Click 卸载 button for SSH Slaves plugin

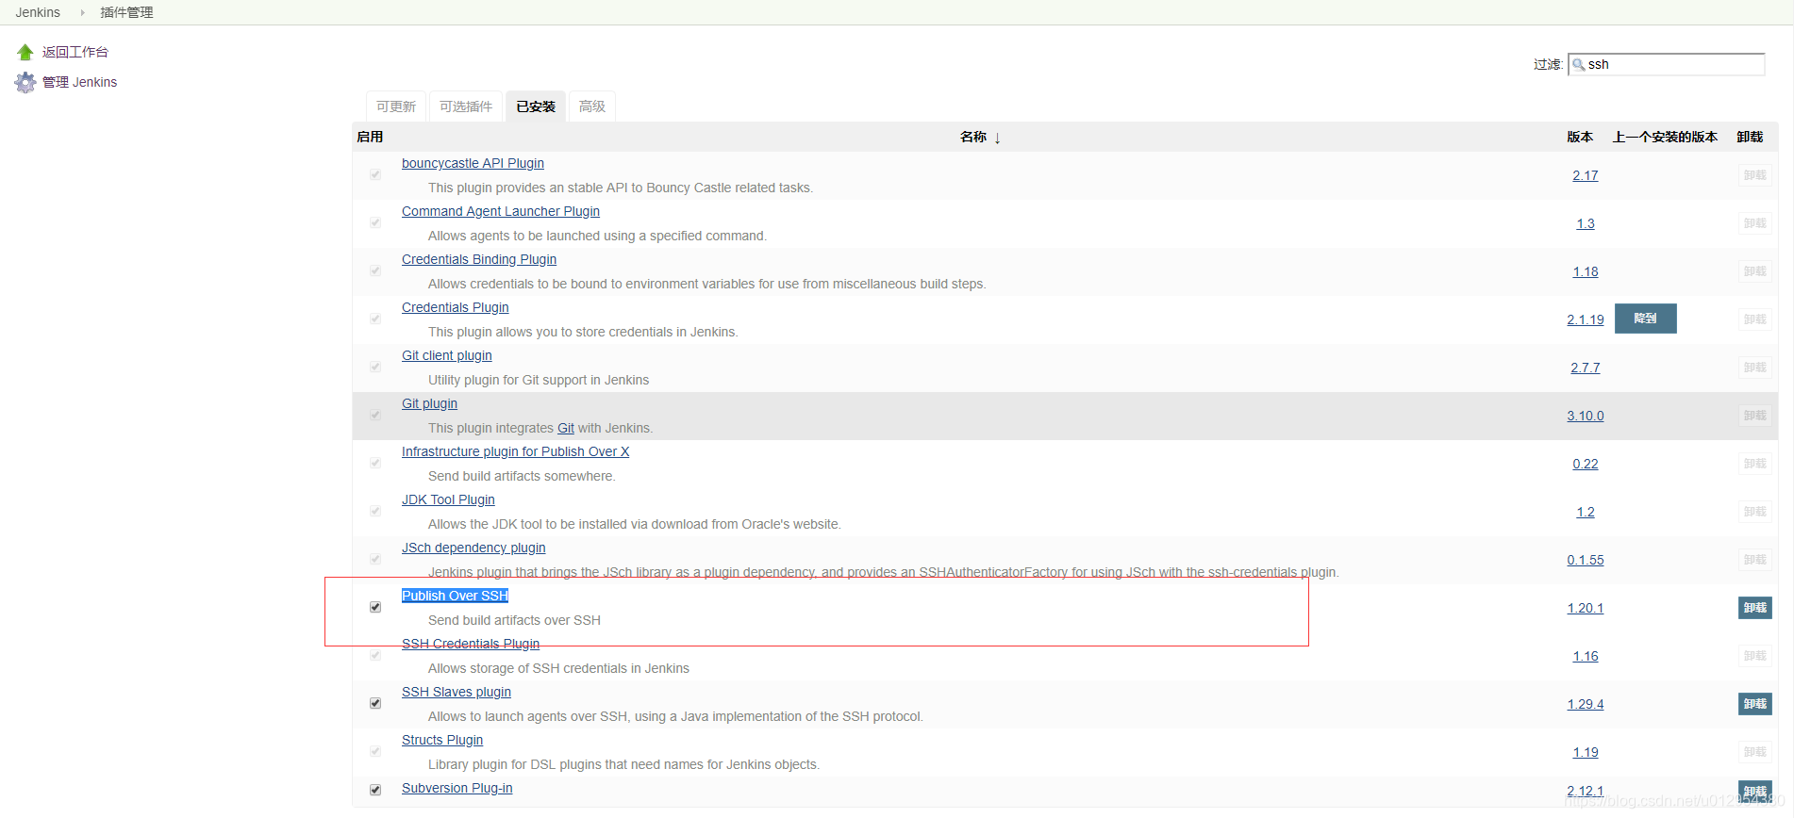1755,704
